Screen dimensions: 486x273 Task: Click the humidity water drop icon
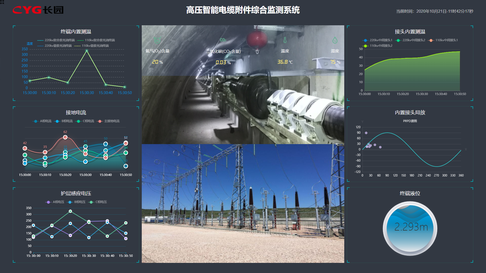tap(335, 40)
